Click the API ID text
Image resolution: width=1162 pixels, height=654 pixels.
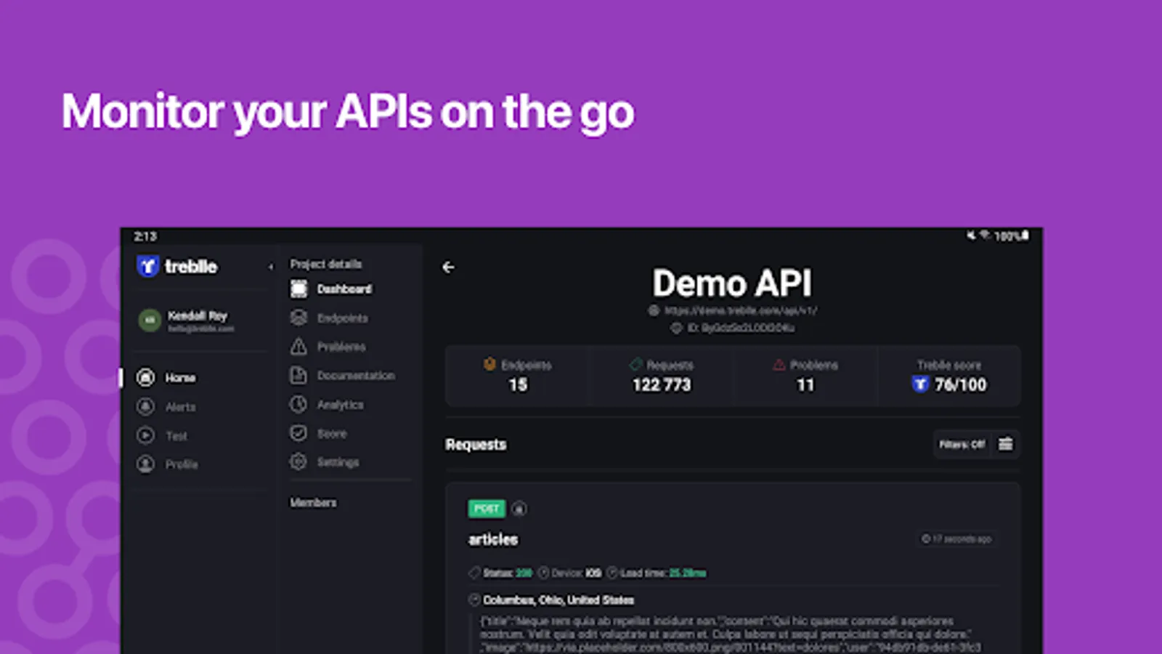pos(740,328)
